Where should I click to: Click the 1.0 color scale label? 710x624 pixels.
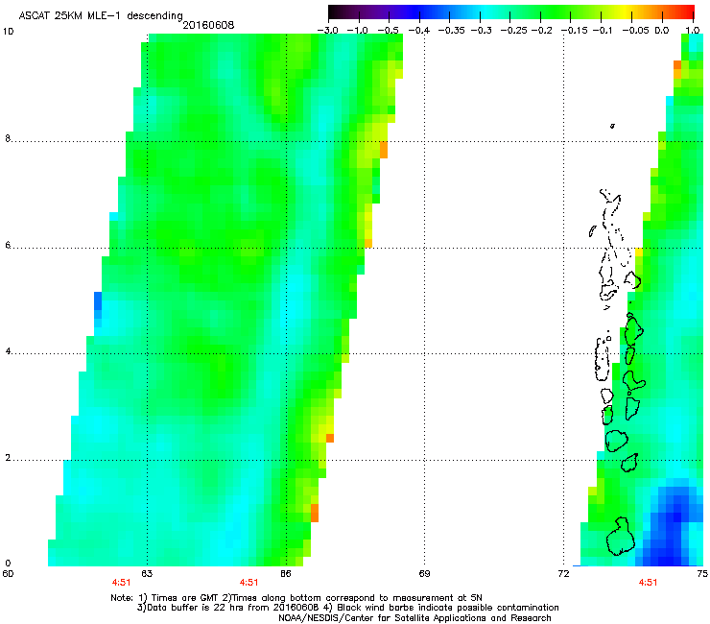click(x=693, y=31)
